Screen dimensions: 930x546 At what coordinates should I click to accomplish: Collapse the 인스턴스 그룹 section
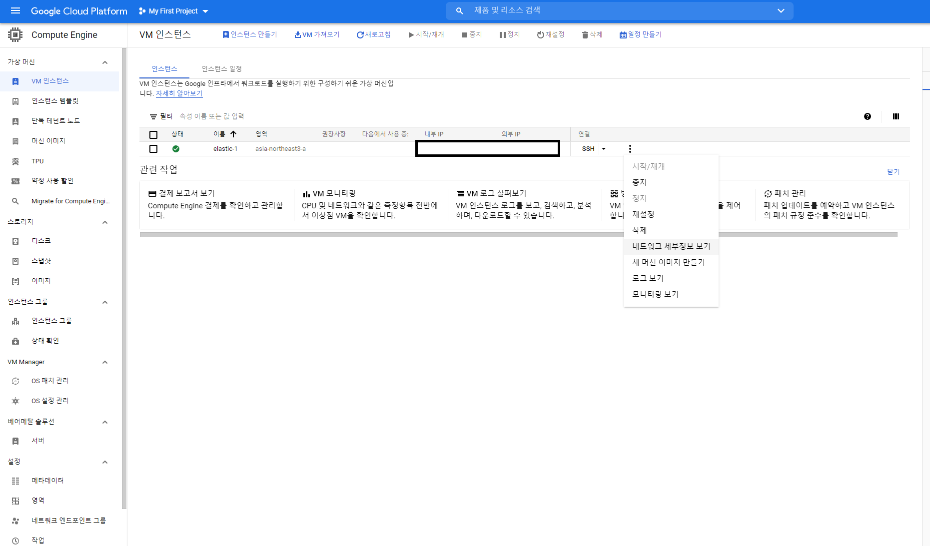(x=105, y=302)
